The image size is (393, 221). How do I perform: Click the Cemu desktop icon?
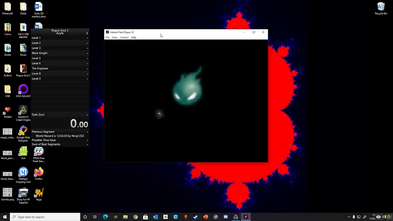pyautogui.click(x=8, y=29)
